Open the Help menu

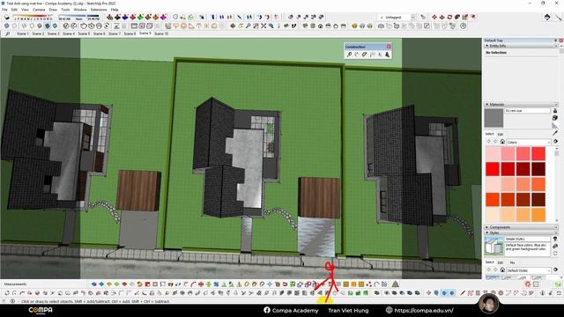[115, 10]
